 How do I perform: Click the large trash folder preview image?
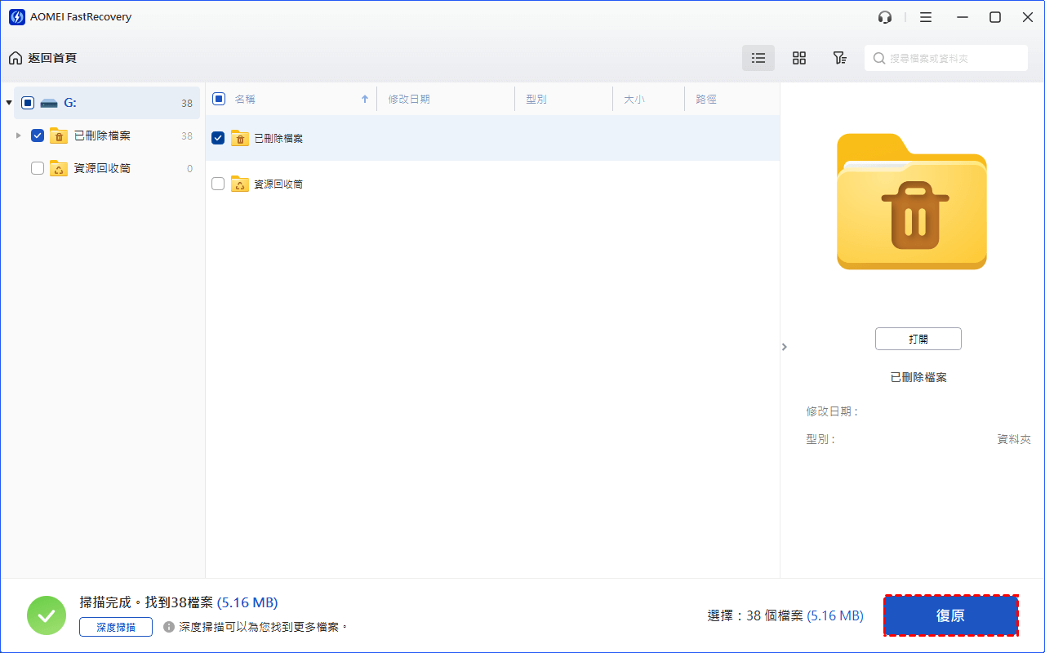[x=912, y=202]
